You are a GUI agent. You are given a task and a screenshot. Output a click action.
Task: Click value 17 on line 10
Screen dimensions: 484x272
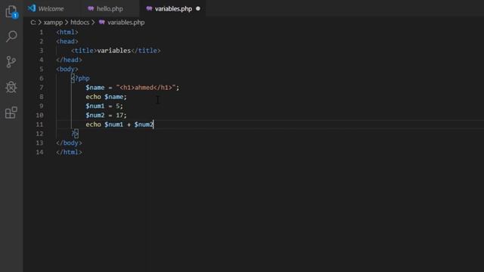click(119, 116)
